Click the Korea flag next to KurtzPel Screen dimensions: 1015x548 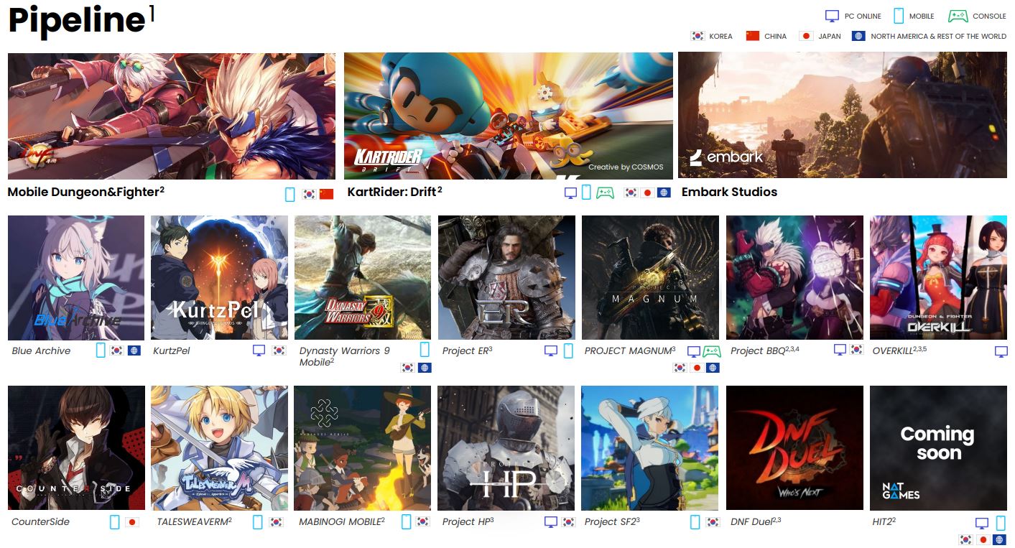[x=277, y=350]
